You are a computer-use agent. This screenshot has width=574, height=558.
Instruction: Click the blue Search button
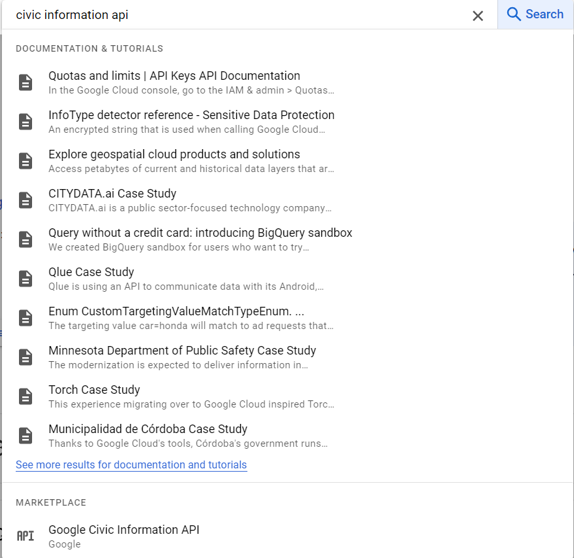pyautogui.click(x=535, y=14)
